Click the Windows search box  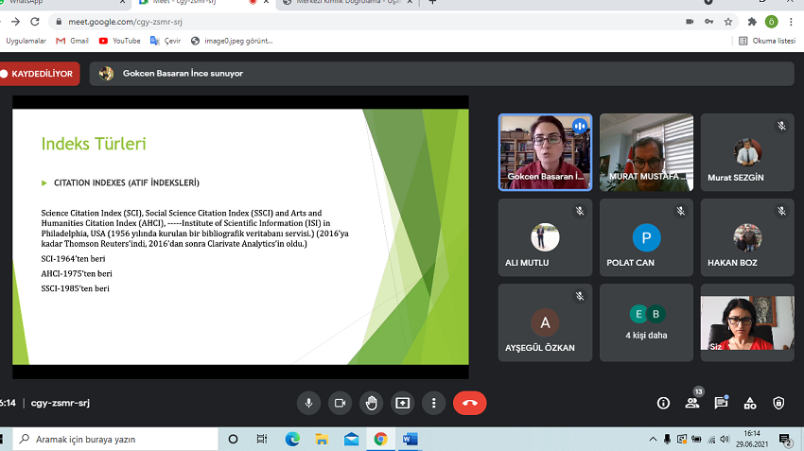114,439
